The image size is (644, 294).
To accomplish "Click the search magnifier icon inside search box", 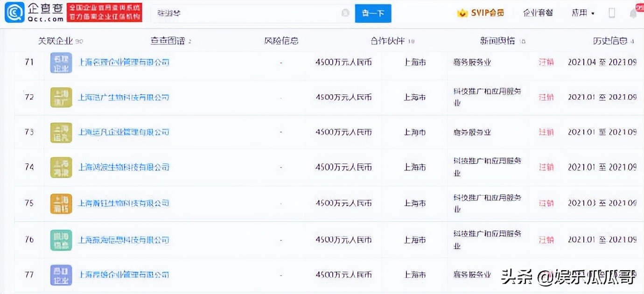I will pyautogui.click(x=345, y=14).
